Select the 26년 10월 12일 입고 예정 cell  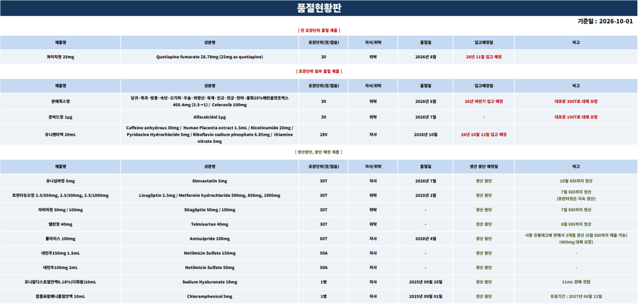click(x=484, y=134)
